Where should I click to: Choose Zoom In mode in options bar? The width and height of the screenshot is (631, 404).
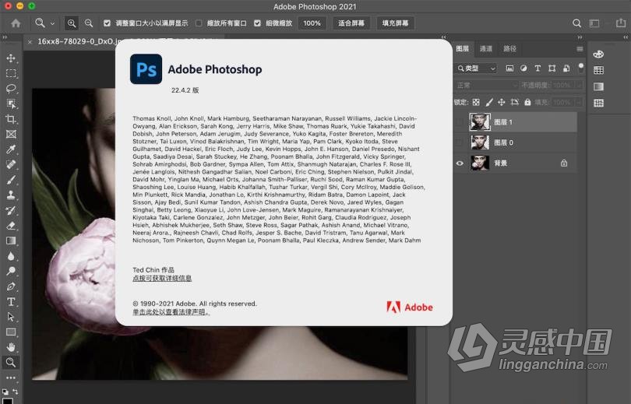click(x=71, y=23)
